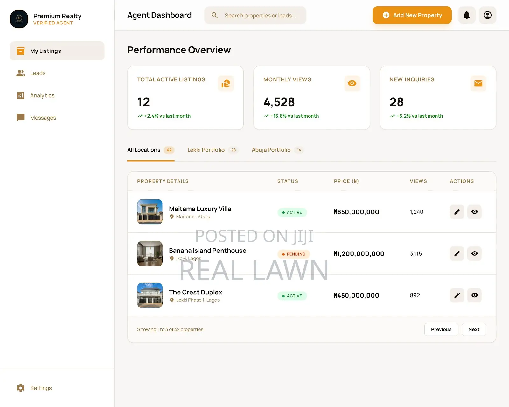The height and width of the screenshot is (407, 509).
Task: Click the 1,240 views value
Action: point(416,212)
